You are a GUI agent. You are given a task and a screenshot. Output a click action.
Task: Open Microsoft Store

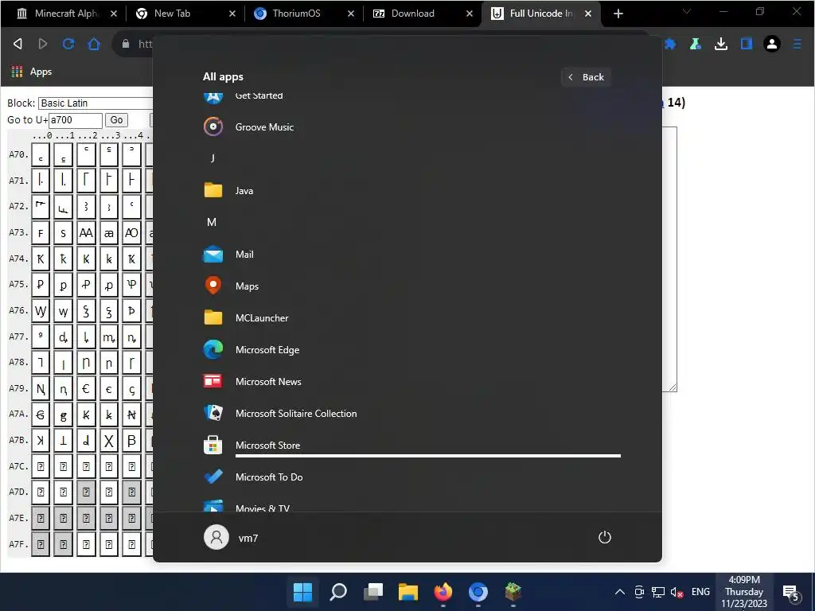(x=411, y=446)
